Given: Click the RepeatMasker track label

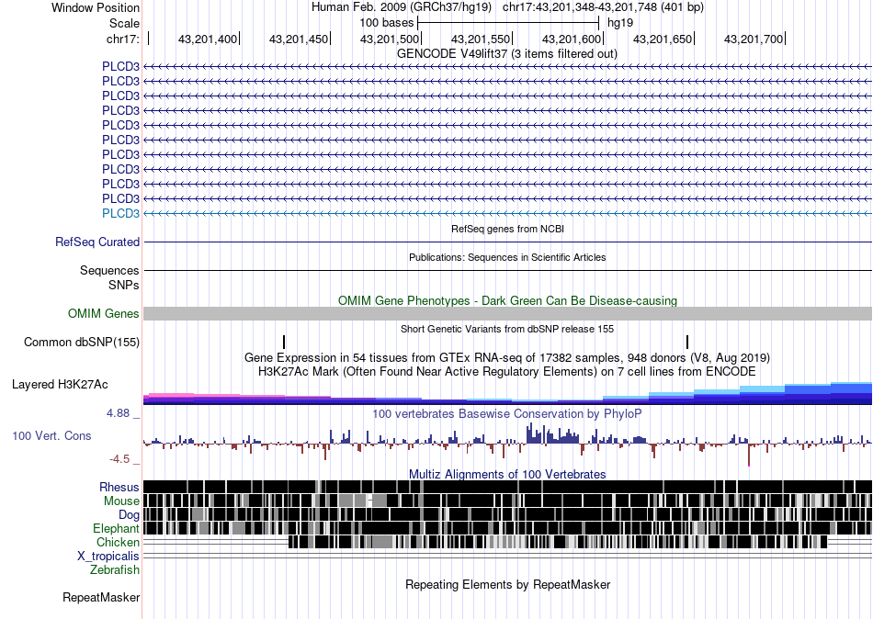Looking at the screenshot, I should coord(101,597).
